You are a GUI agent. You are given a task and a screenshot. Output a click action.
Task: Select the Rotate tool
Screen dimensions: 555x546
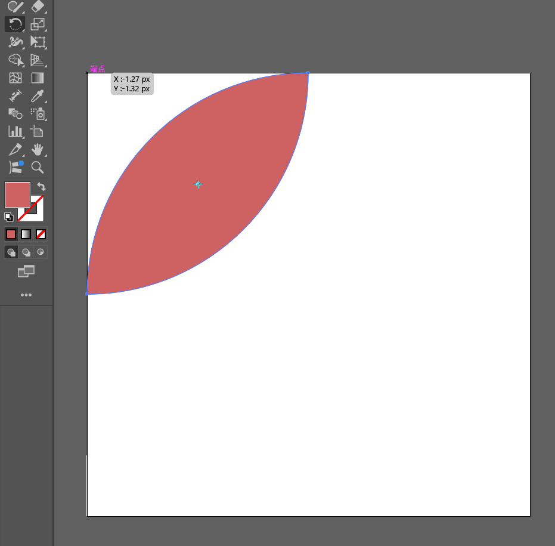[15, 24]
